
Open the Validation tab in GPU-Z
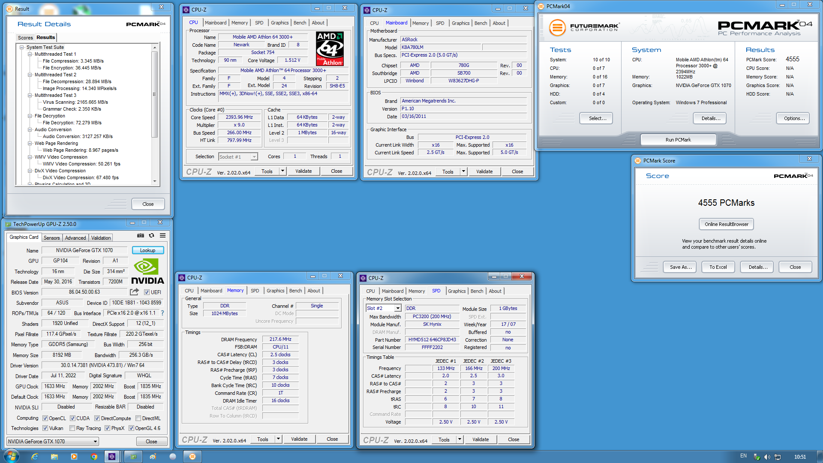click(101, 238)
